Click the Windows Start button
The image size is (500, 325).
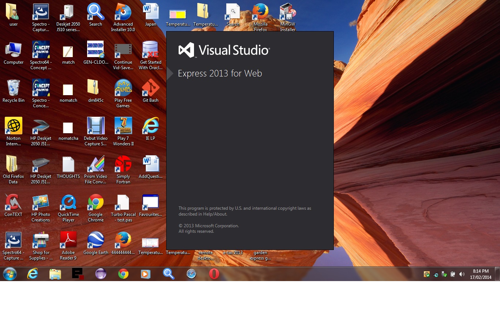10,274
